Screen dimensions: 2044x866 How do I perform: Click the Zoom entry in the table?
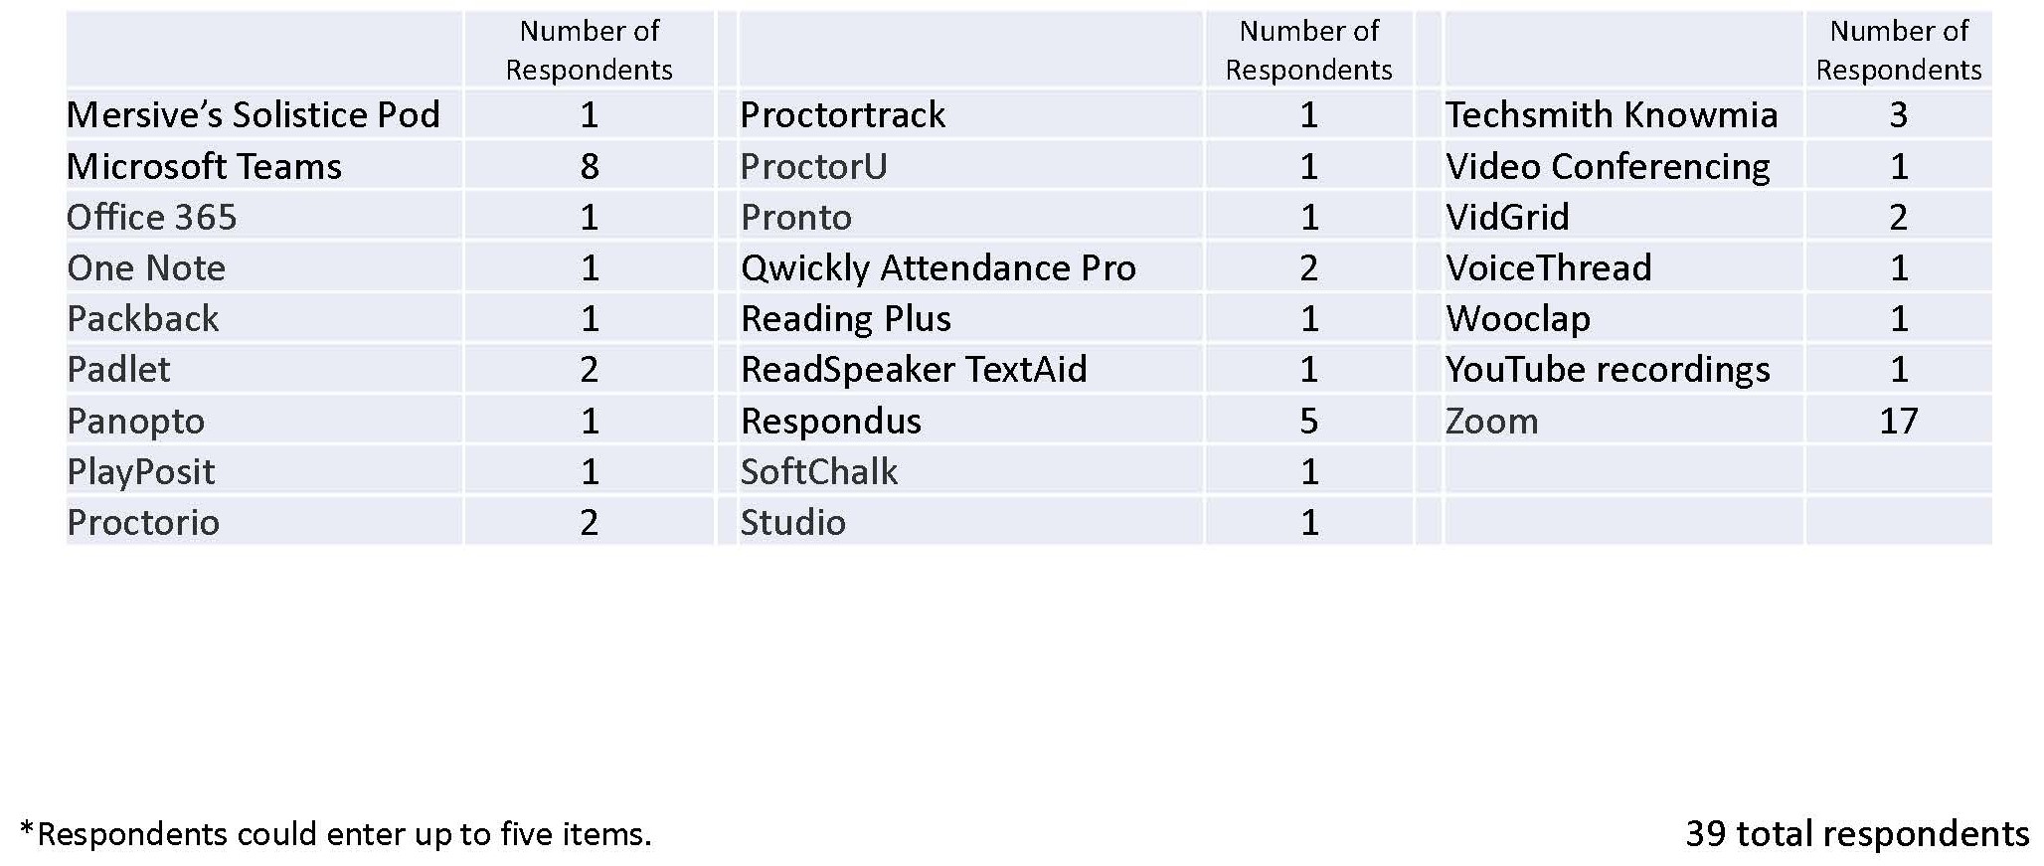click(1491, 421)
